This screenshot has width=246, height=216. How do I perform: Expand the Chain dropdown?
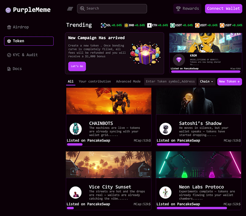[x=207, y=81]
